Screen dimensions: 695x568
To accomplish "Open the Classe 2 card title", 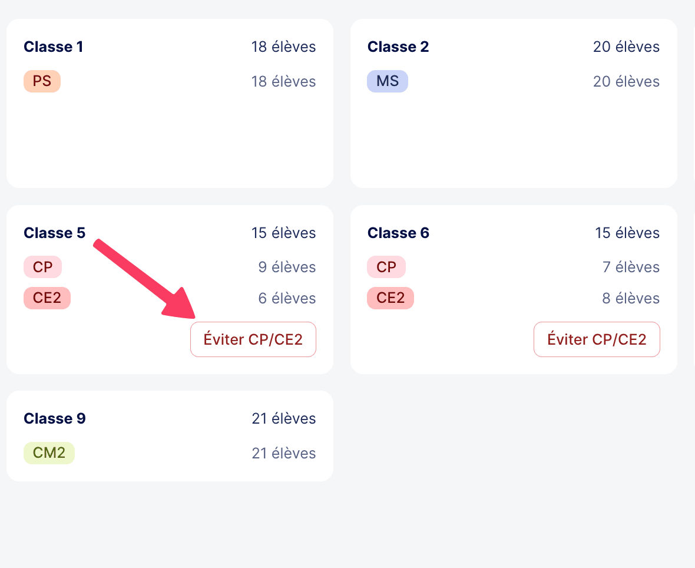I will tap(398, 47).
